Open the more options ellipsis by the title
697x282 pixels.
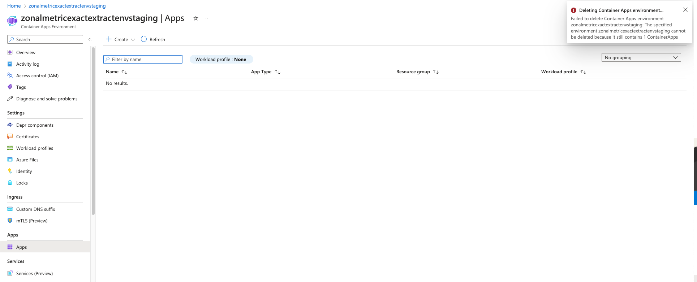coord(207,18)
